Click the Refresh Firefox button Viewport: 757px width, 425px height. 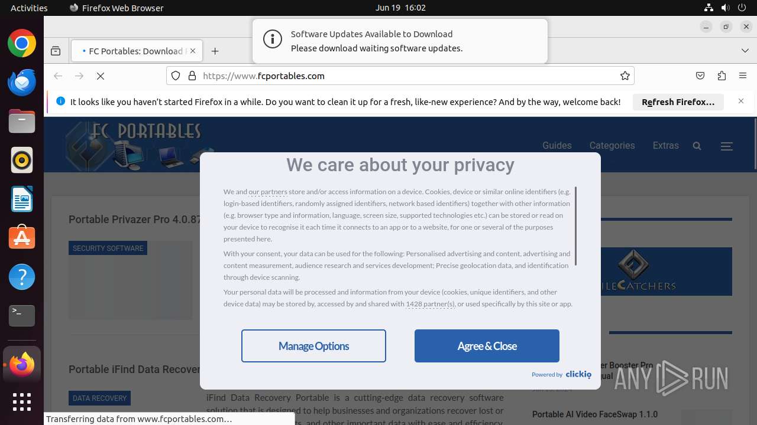[x=678, y=102]
